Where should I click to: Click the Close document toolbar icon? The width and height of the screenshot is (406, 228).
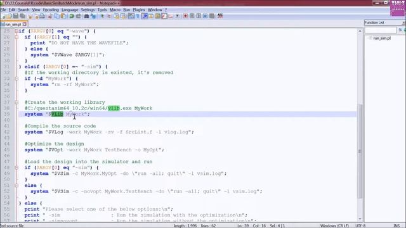pos(30,16)
